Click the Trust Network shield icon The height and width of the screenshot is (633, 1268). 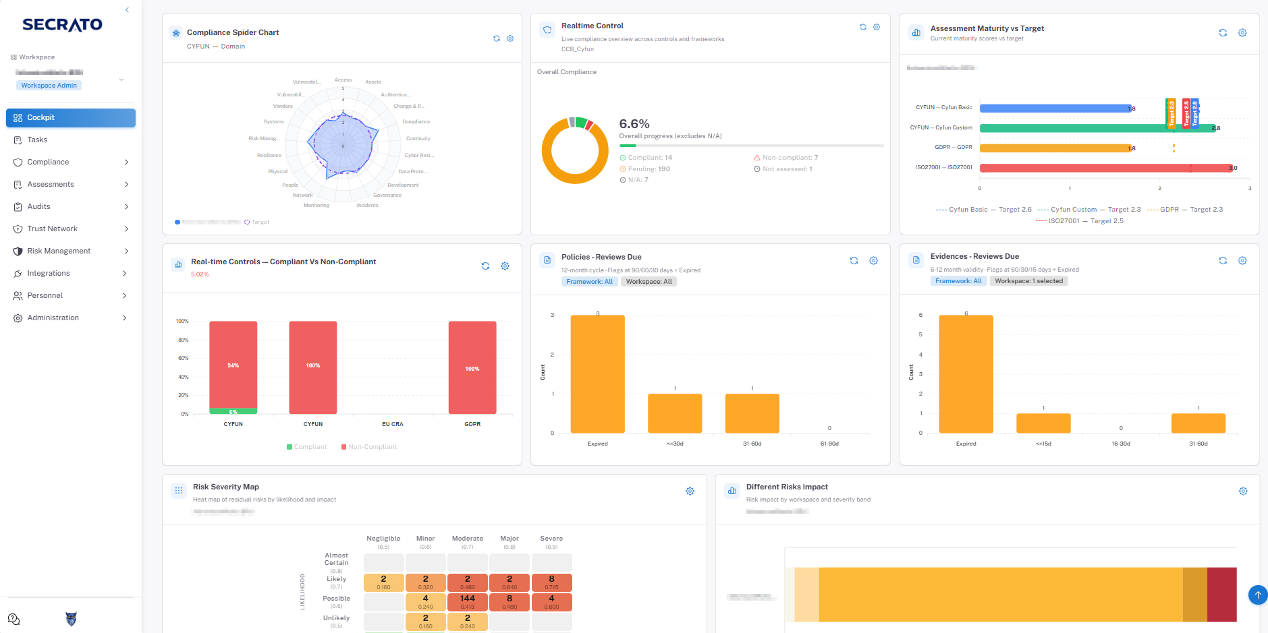(18, 229)
